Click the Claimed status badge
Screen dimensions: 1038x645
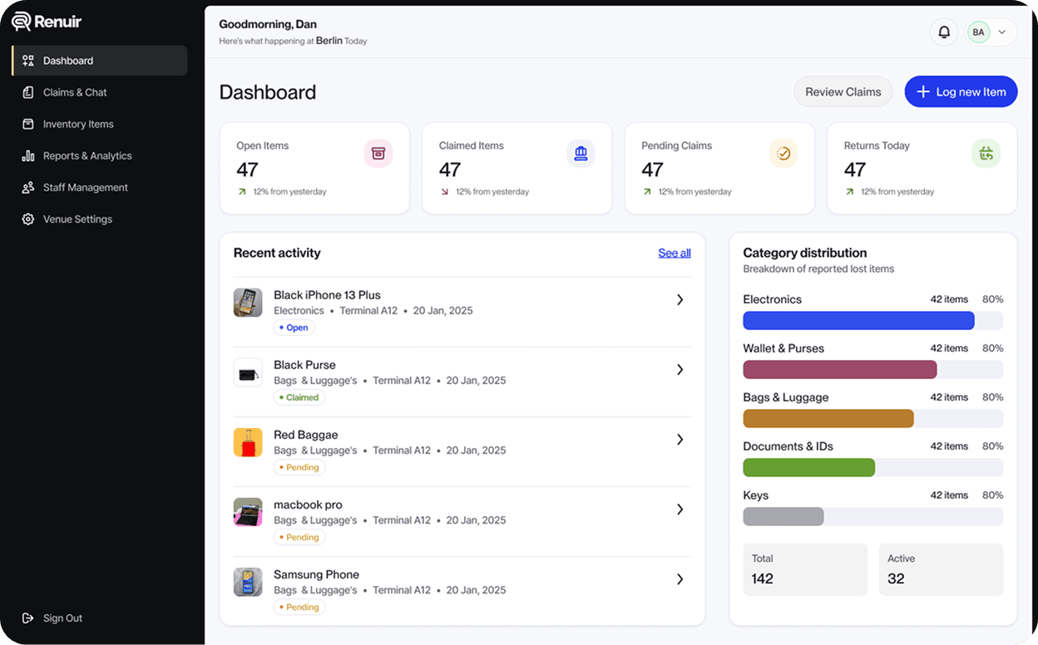click(x=299, y=397)
